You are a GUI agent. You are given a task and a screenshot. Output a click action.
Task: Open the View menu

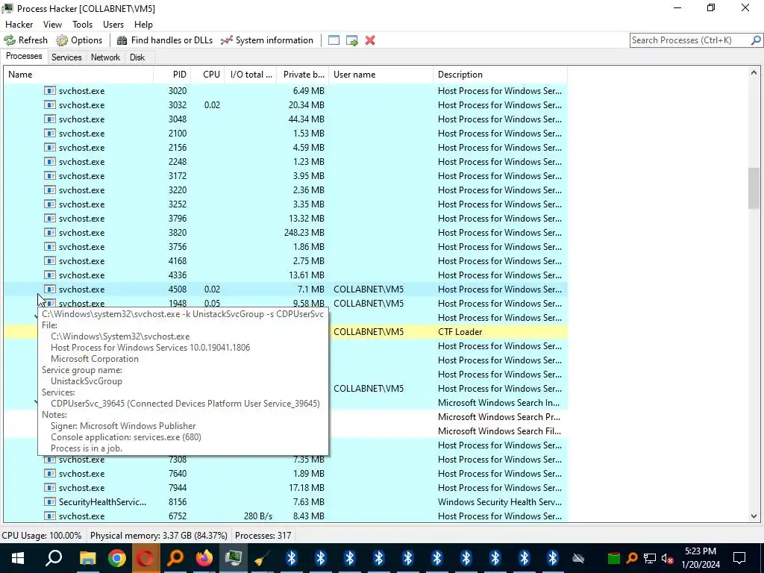click(52, 25)
